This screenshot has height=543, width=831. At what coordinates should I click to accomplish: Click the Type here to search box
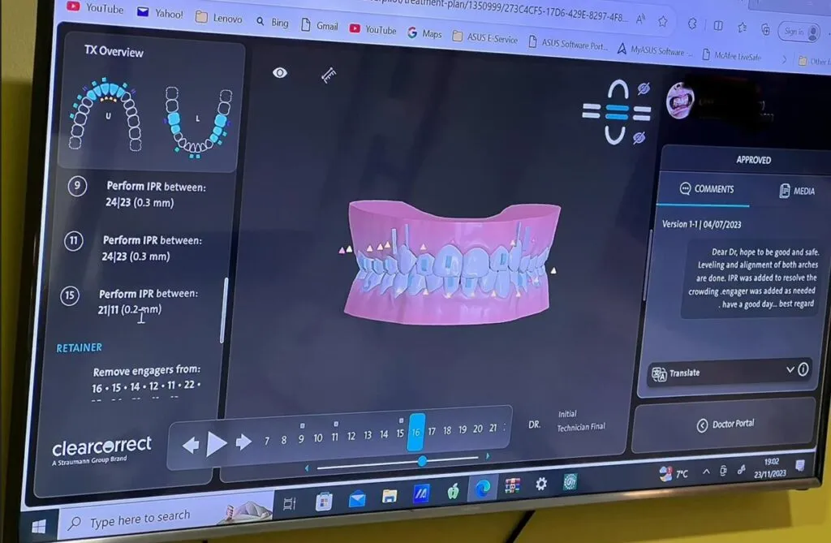[164, 516]
